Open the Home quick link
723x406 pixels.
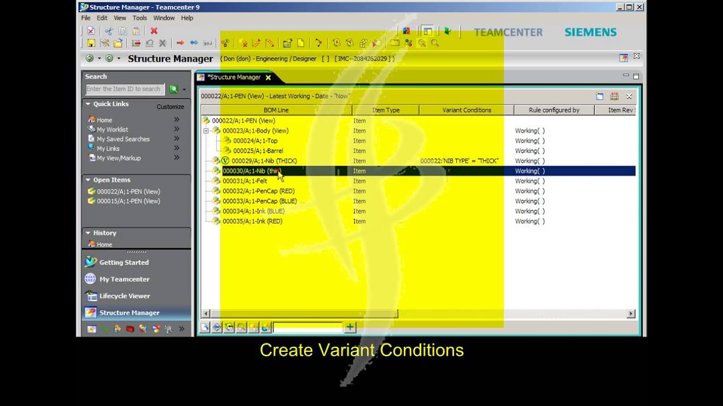(104, 120)
